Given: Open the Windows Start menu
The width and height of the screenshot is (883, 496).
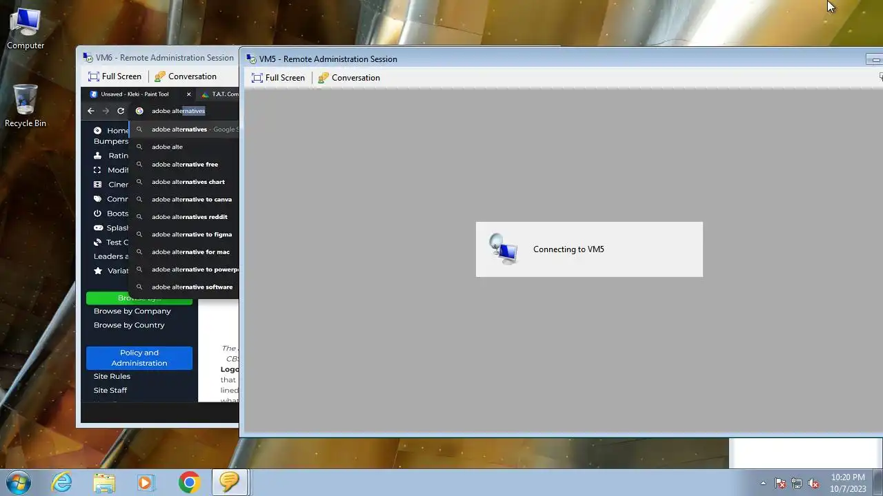Looking at the screenshot, I should coord(19,482).
